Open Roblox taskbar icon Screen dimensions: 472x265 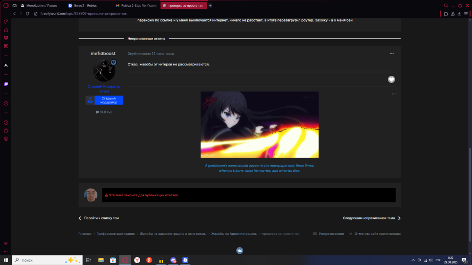coord(185,260)
